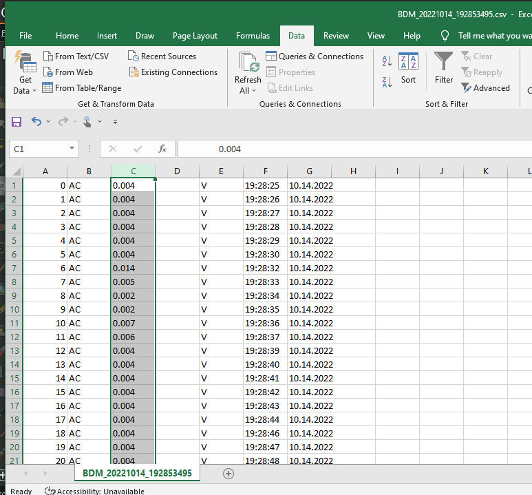This screenshot has height=495, width=532.
Task: Click the Tell me lightbulb search
Action: coord(445,36)
